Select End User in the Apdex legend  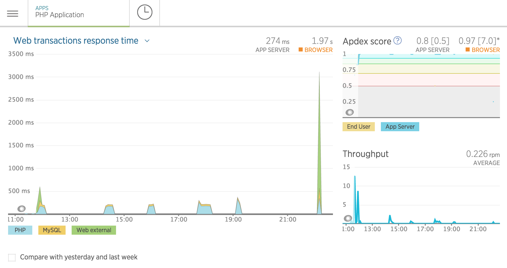[358, 126]
